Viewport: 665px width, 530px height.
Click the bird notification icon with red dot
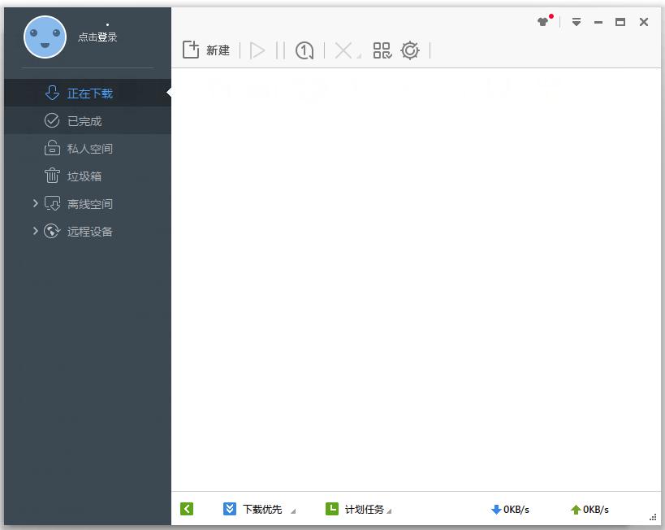click(x=542, y=22)
